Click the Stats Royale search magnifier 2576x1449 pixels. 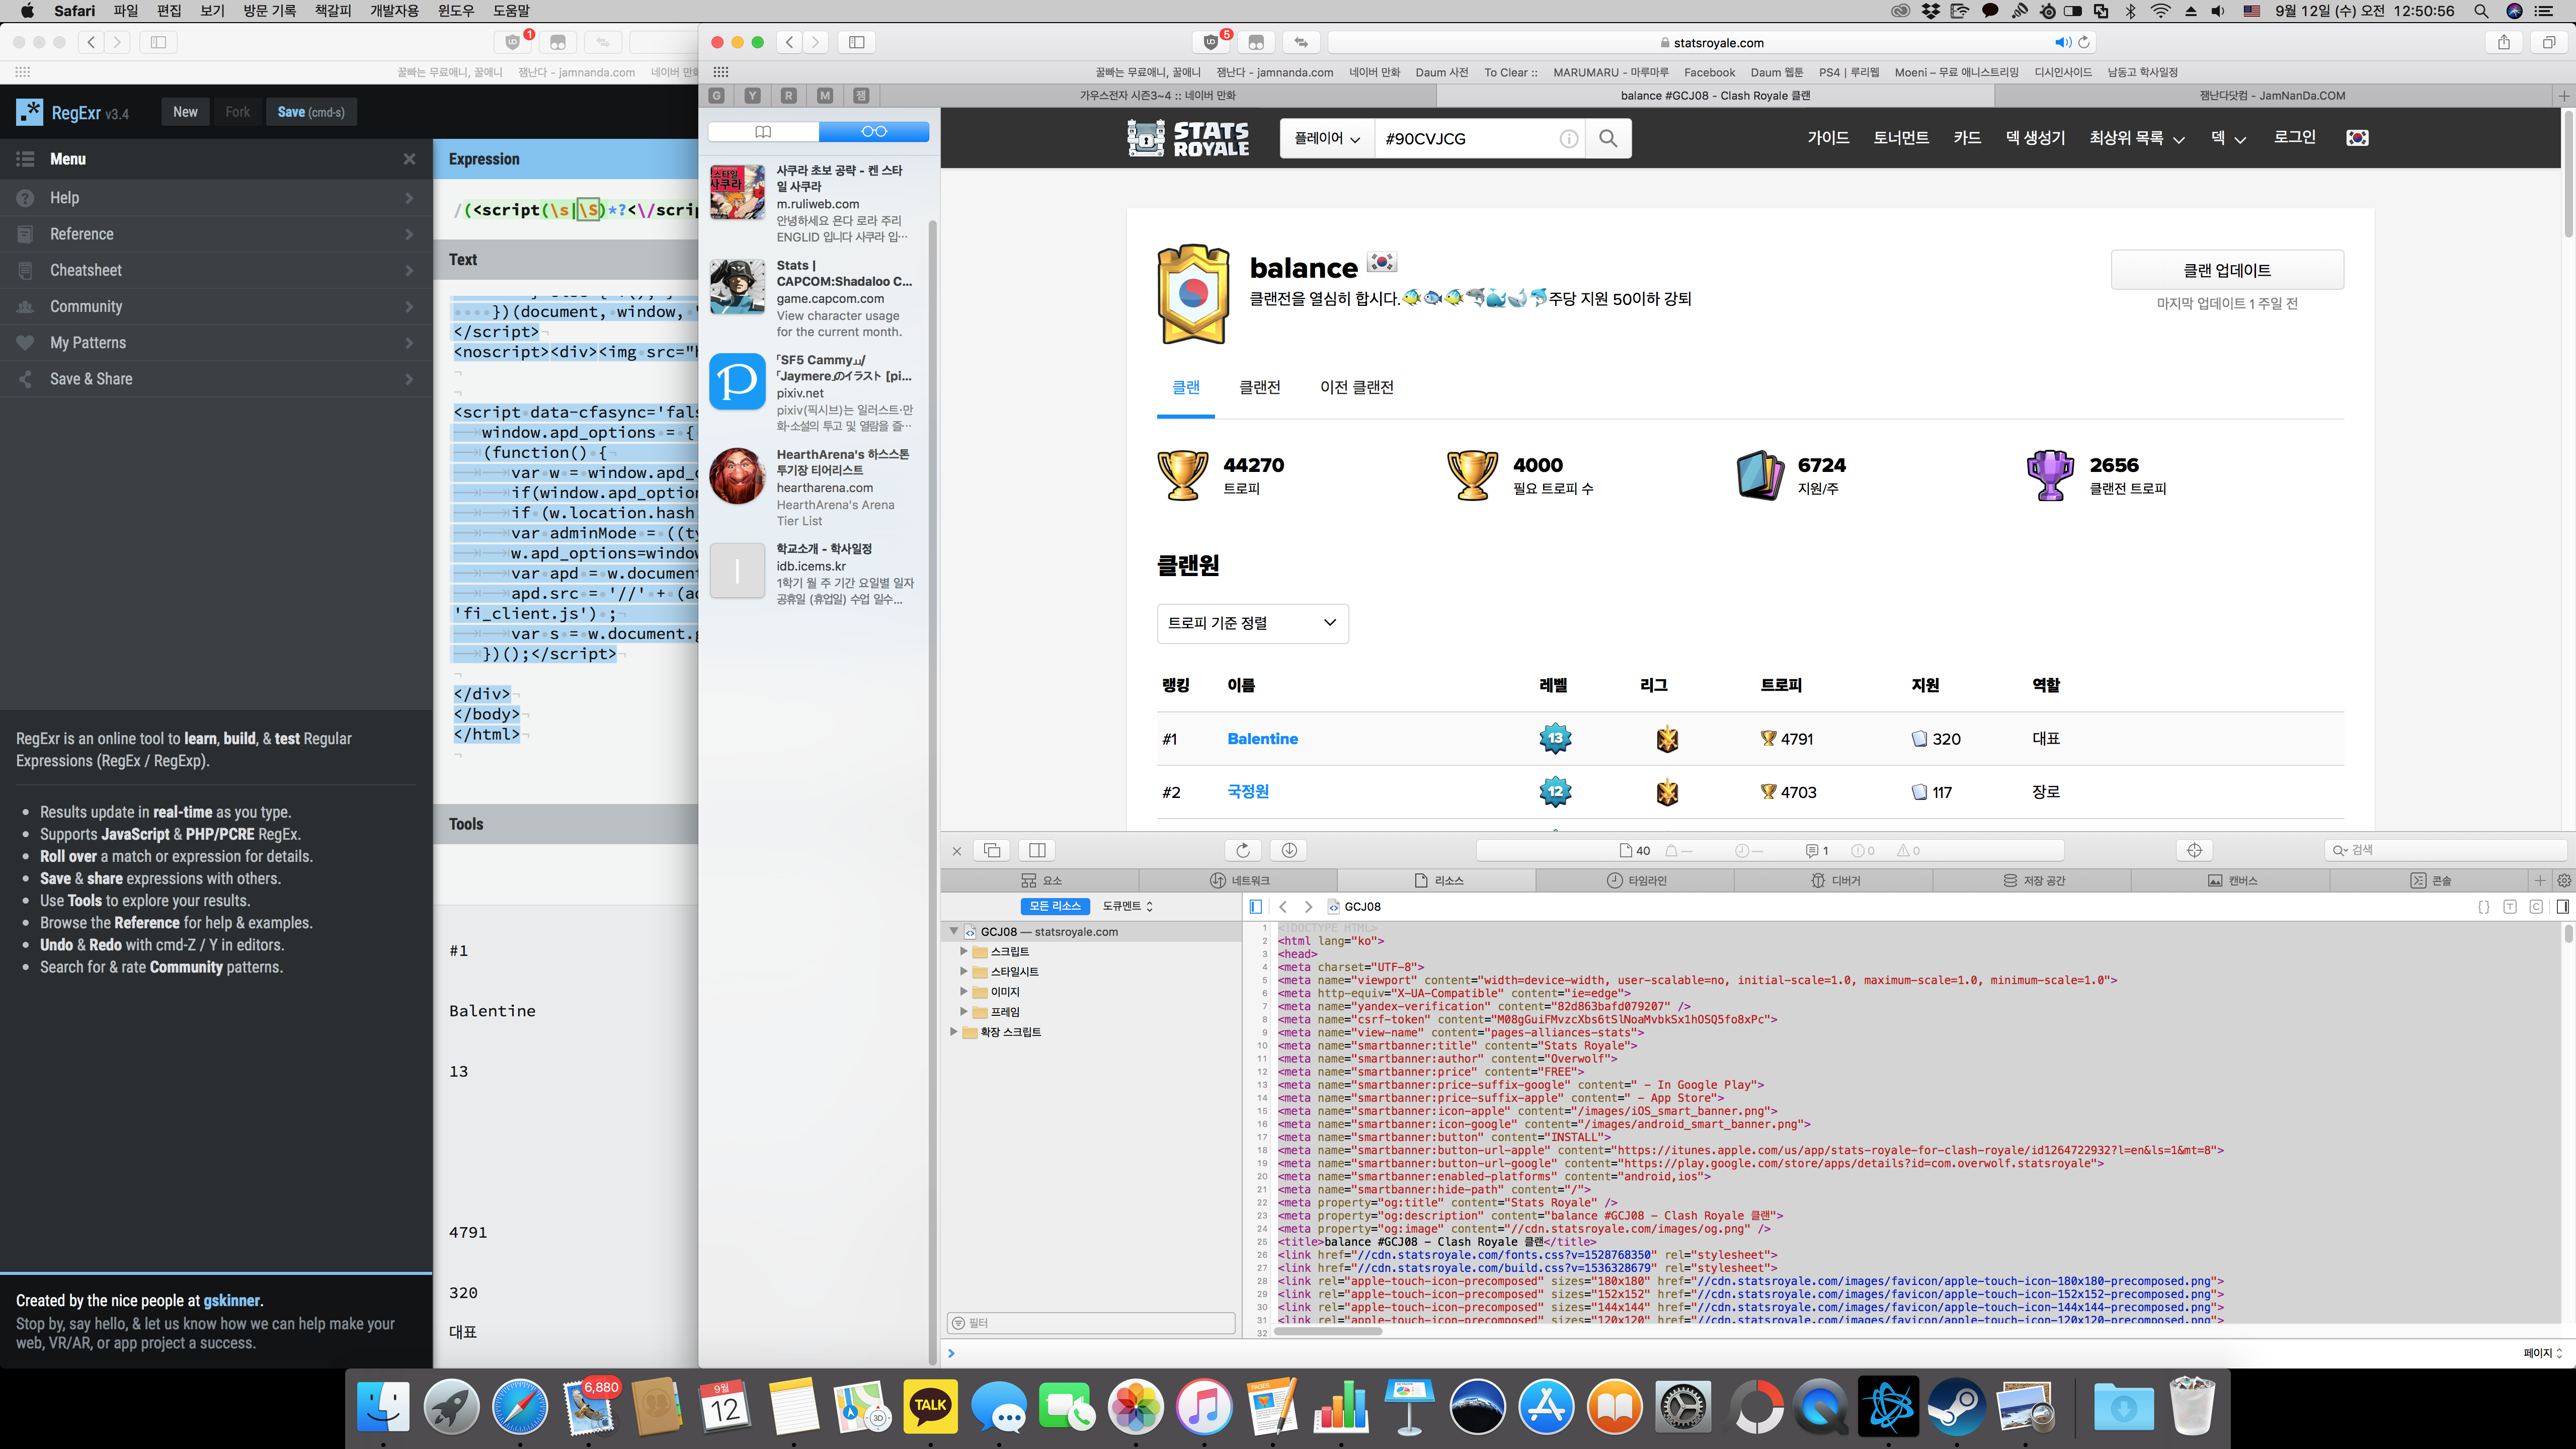point(1607,138)
